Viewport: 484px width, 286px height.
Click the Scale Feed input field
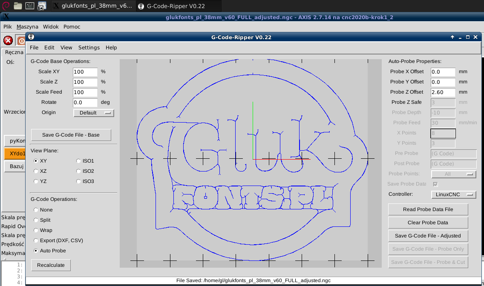(x=85, y=92)
